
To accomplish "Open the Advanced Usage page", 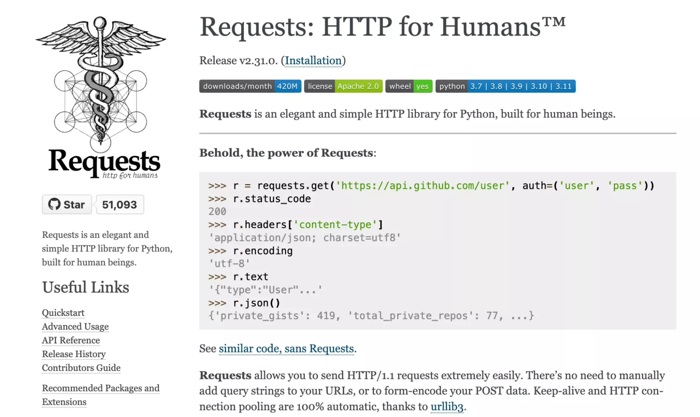I will tap(75, 326).
